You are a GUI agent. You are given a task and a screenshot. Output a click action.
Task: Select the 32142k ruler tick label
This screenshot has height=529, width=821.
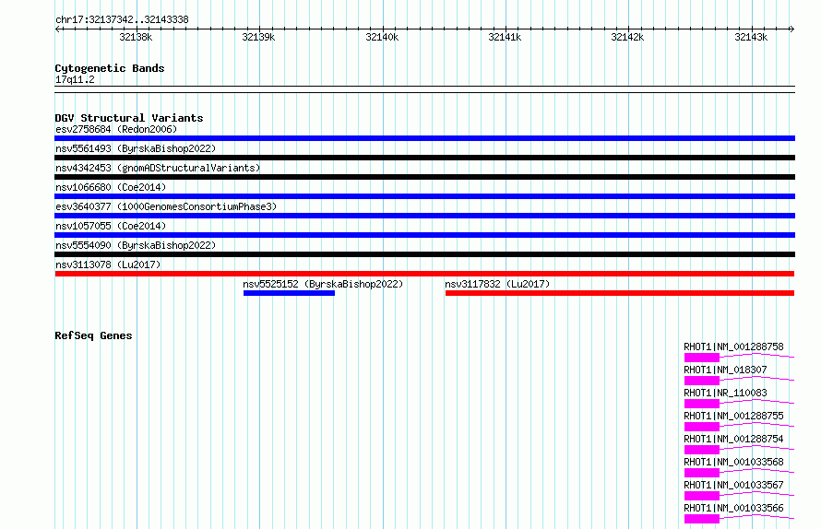pyautogui.click(x=627, y=37)
